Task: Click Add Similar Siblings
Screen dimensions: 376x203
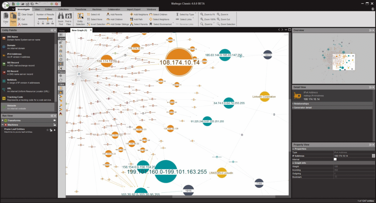Action: [118, 24]
